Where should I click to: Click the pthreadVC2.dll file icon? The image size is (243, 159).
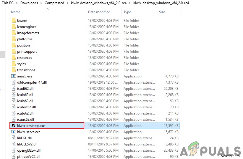point(14,156)
